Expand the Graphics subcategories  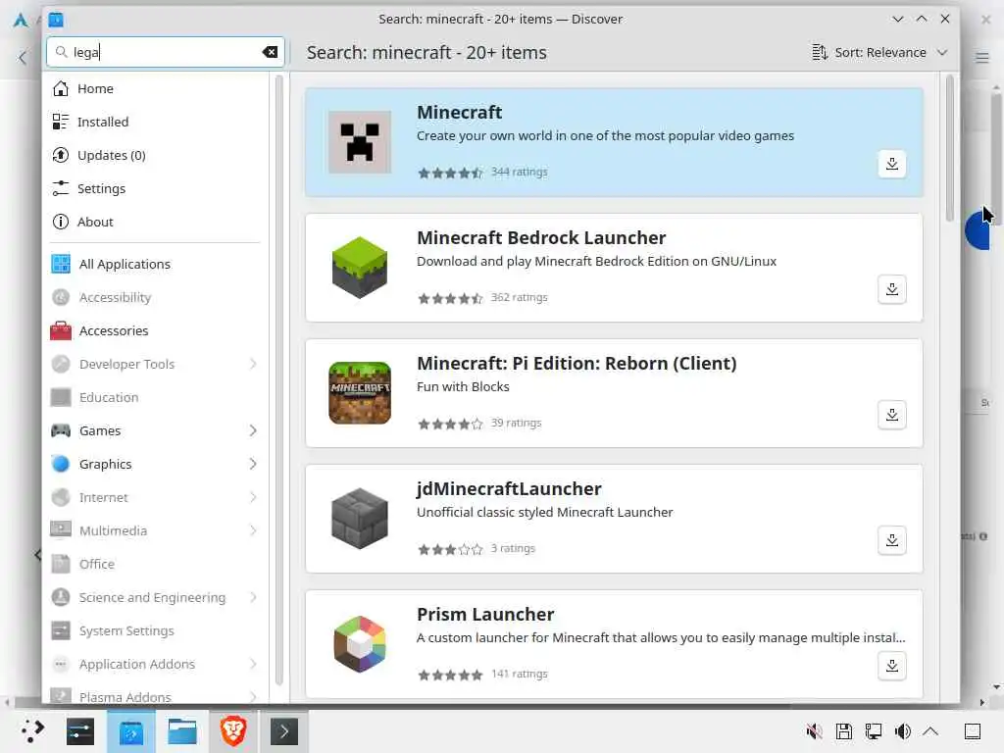tap(253, 464)
